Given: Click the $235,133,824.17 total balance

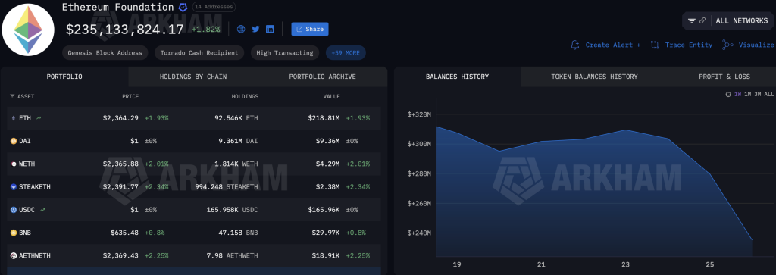Looking at the screenshot, I should [x=125, y=30].
